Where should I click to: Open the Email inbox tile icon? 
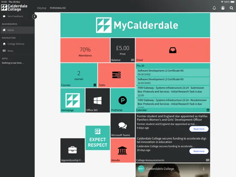click(x=173, y=50)
